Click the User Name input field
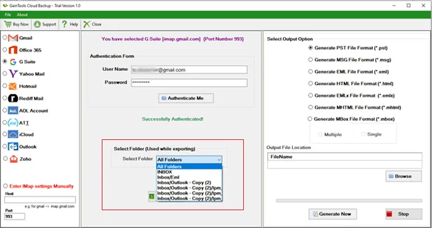The width and height of the screenshot is (432, 228). [189, 70]
